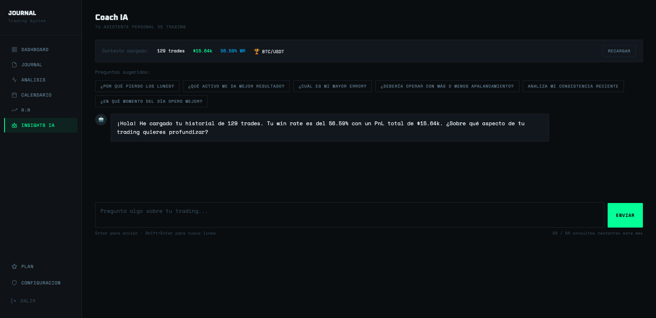Ask "¿Qué activo me da mejor resultado?"

point(236,86)
